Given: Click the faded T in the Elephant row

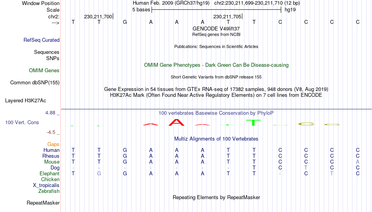Looking at the screenshot, I should pyautogui.click(x=332, y=174).
